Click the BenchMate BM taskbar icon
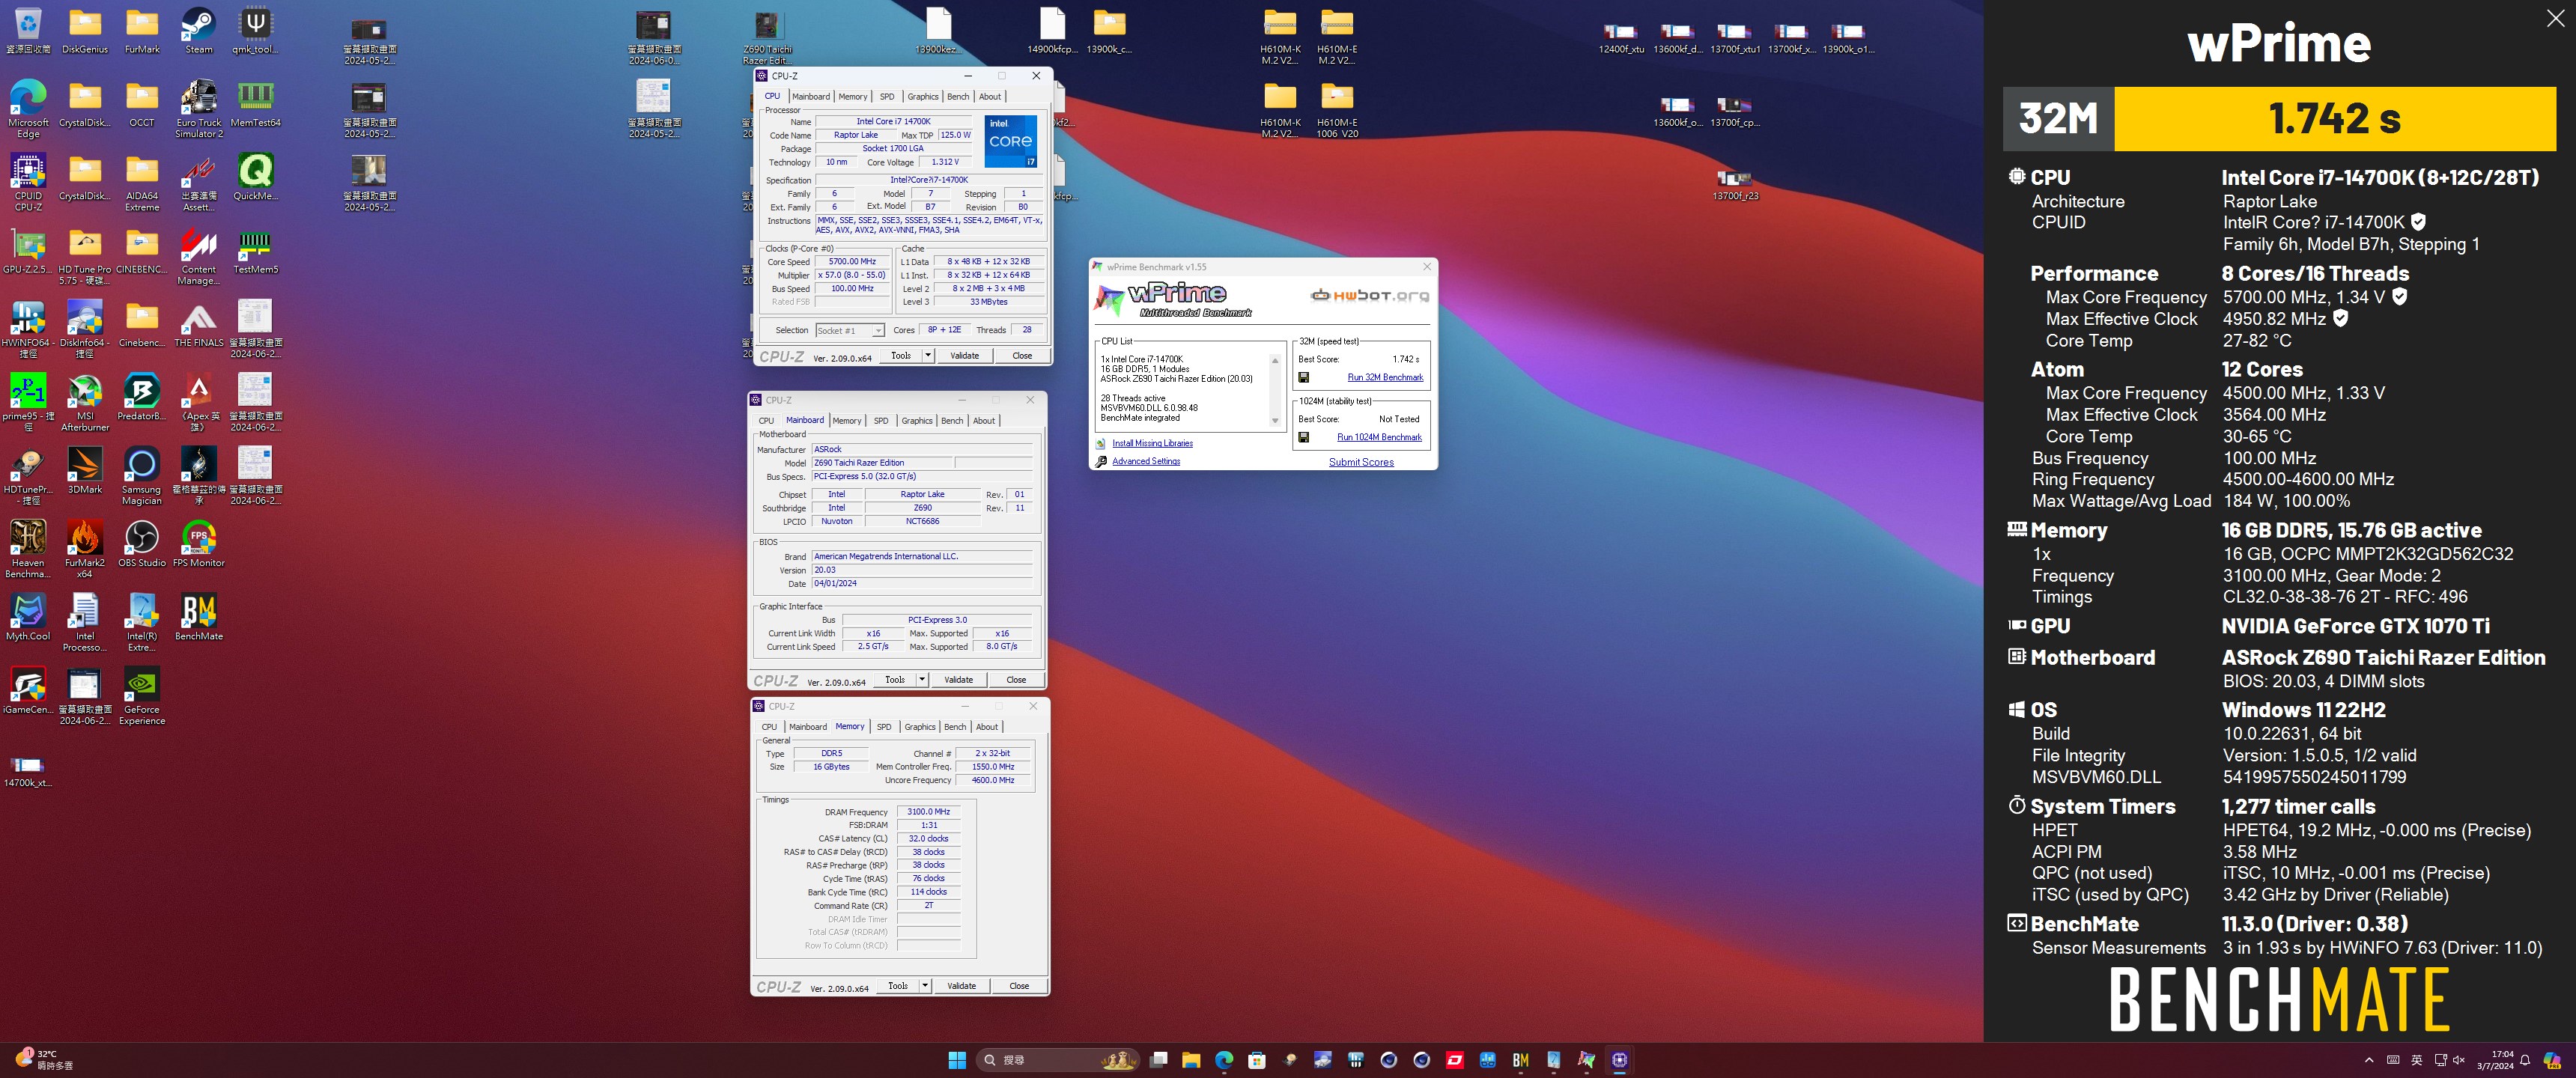The height and width of the screenshot is (1078, 2576). (x=1520, y=1060)
